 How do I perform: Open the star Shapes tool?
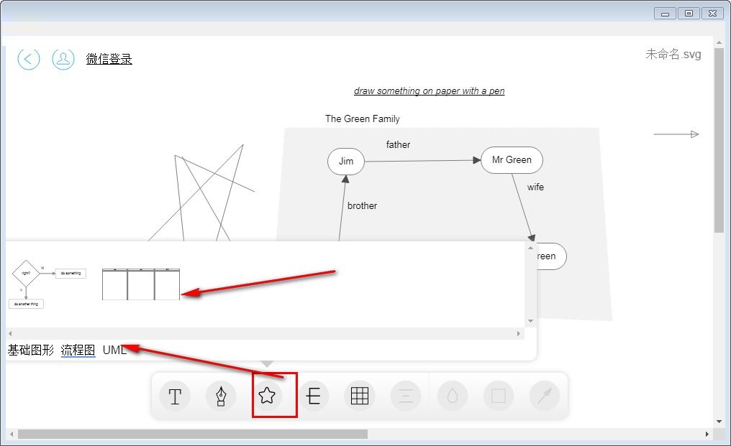[x=267, y=396]
